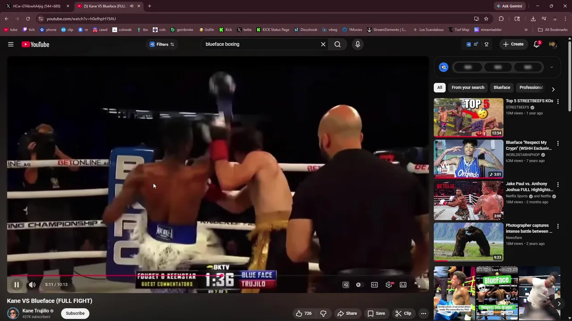The width and height of the screenshot is (572, 321).
Task: Mute the video volume
Action: (32, 284)
